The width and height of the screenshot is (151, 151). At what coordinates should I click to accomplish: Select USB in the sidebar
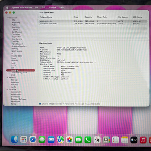pos(13,75)
